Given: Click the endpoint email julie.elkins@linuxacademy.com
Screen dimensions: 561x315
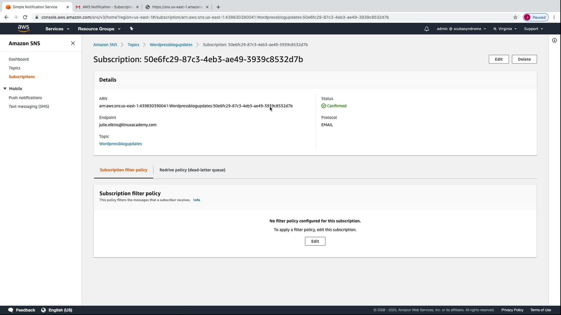Looking at the screenshot, I should (x=128, y=125).
